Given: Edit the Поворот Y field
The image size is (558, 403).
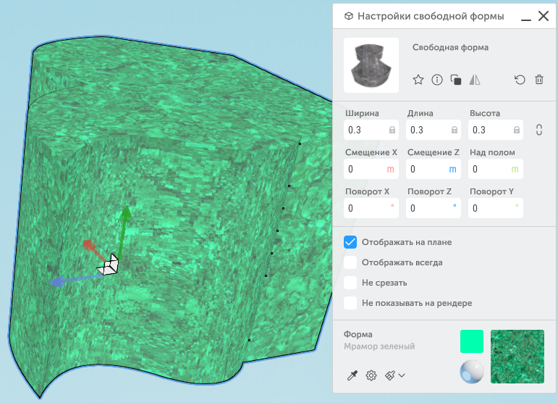Looking at the screenshot, I should (x=496, y=208).
